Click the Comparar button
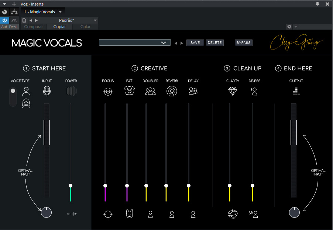Viewport: 333px width, 230px height. [34, 27]
